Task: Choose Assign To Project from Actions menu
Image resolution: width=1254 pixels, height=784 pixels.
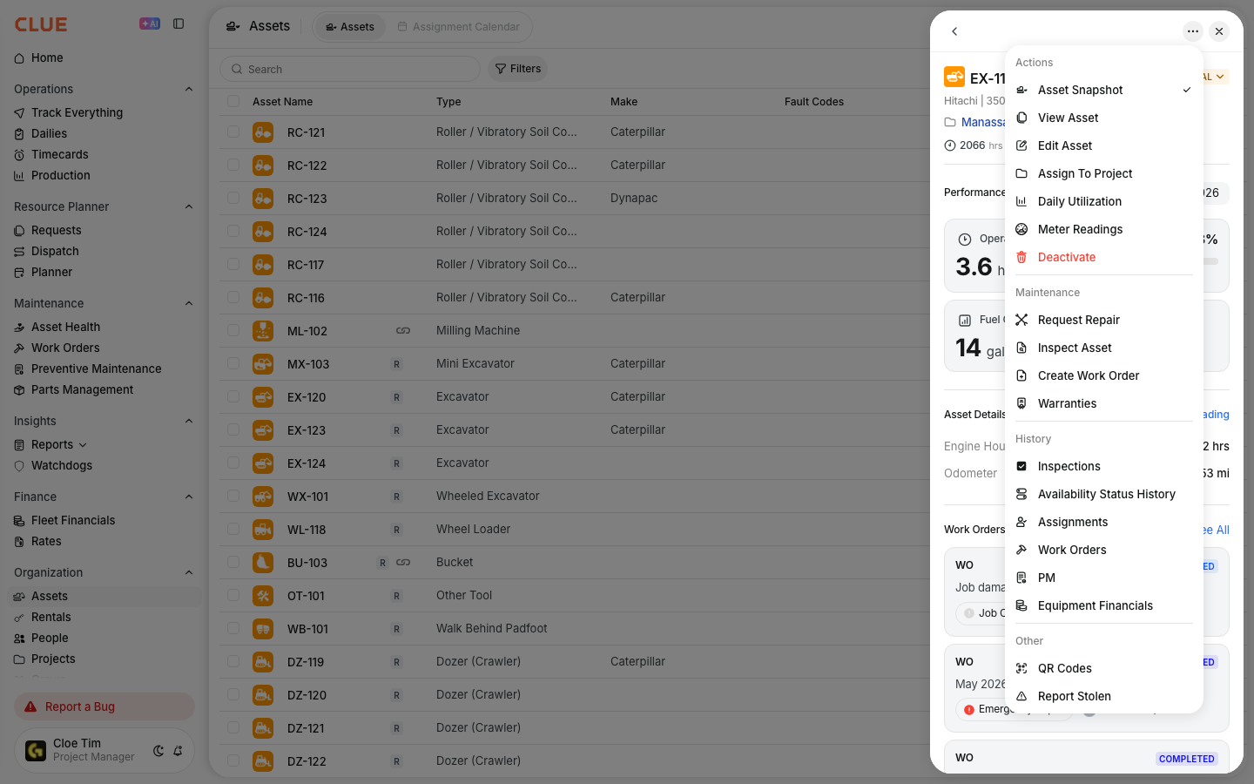Action: [1104, 173]
